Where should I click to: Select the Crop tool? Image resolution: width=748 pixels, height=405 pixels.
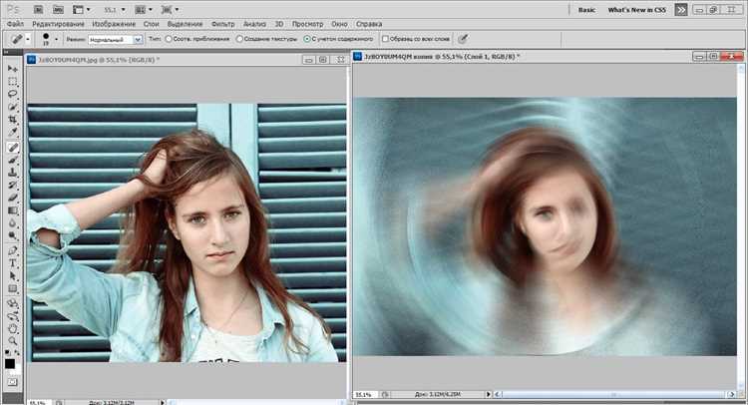tap(12, 120)
